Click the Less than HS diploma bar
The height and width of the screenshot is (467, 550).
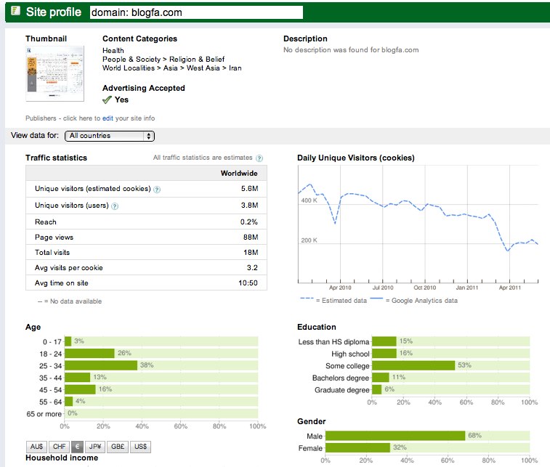(384, 341)
